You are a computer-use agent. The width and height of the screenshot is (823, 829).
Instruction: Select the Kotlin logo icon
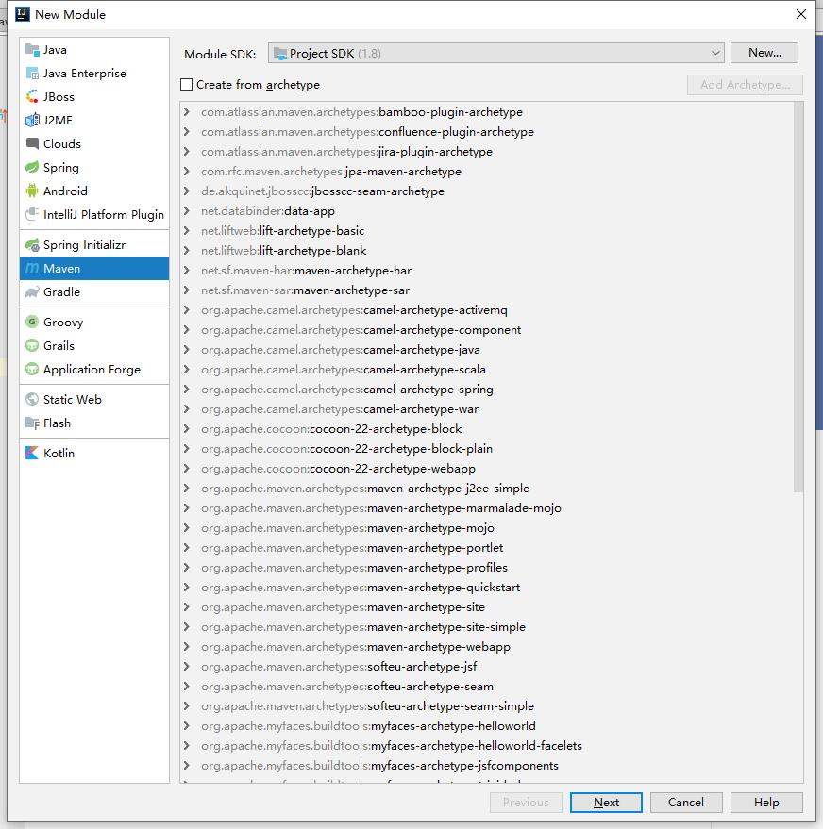click(33, 454)
